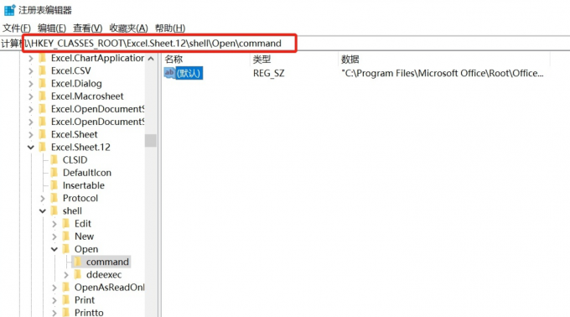The height and width of the screenshot is (317, 570).
Task: Select the ddeexec key label
Action: pyautogui.click(x=104, y=274)
